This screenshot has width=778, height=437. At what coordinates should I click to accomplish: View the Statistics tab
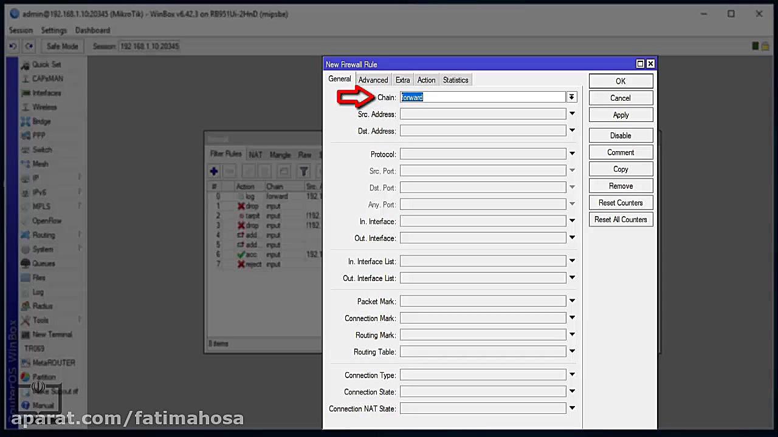(x=455, y=80)
